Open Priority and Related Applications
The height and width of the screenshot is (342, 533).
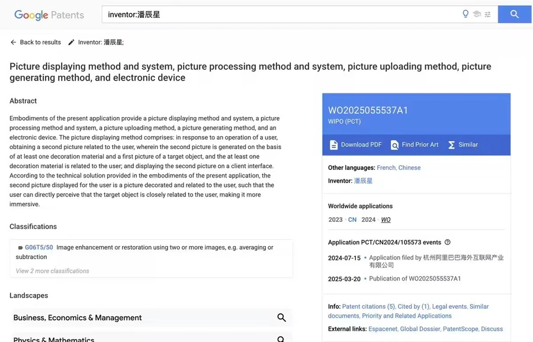(x=406, y=316)
